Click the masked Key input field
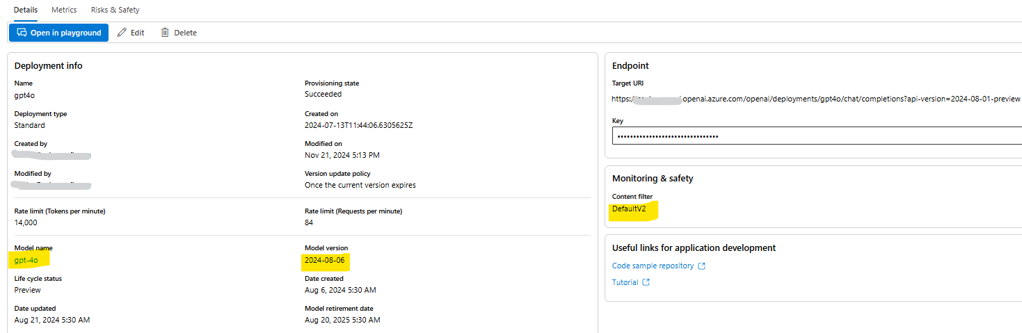Screen dimensions: 1022x333 coord(817,136)
